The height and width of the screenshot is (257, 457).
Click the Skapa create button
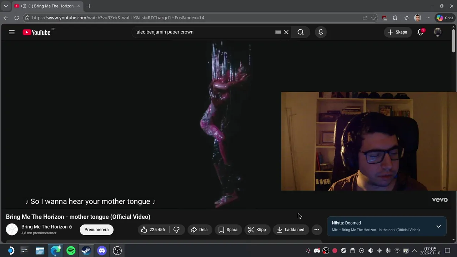(x=397, y=32)
